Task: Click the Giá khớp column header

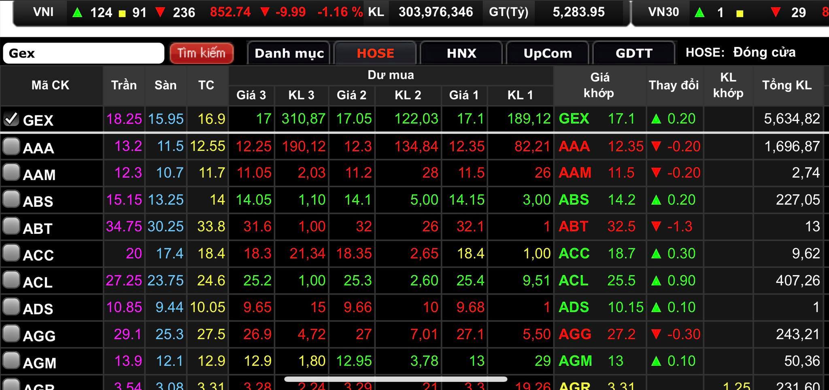Action: 599,85
